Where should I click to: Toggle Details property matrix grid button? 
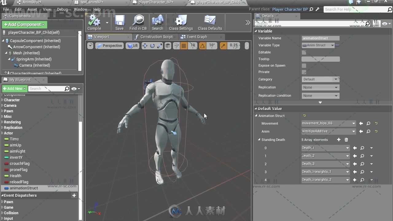[x=376, y=24]
